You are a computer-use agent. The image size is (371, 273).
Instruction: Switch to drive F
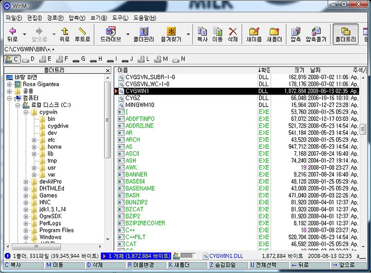(62, 59)
